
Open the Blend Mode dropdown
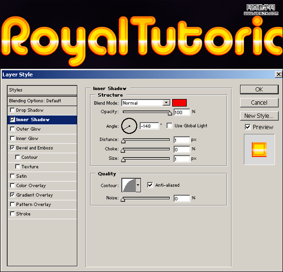click(x=166, y=103)
